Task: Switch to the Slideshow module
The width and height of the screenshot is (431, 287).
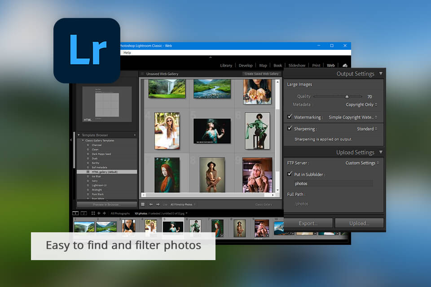Action: 297,65
